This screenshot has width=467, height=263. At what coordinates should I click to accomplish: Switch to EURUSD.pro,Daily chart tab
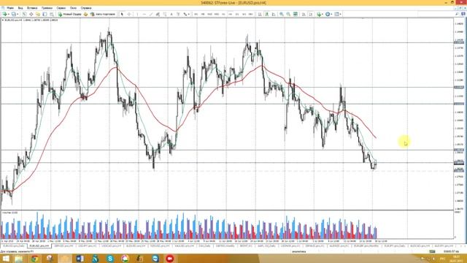click(13, 246)
